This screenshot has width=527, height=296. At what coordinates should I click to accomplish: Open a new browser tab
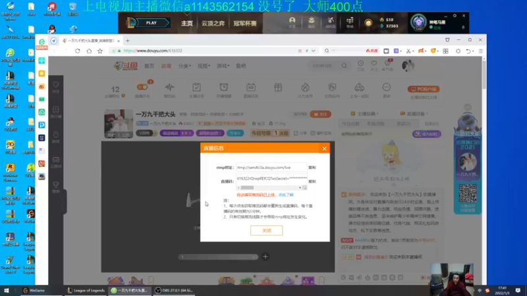point(127,41)
